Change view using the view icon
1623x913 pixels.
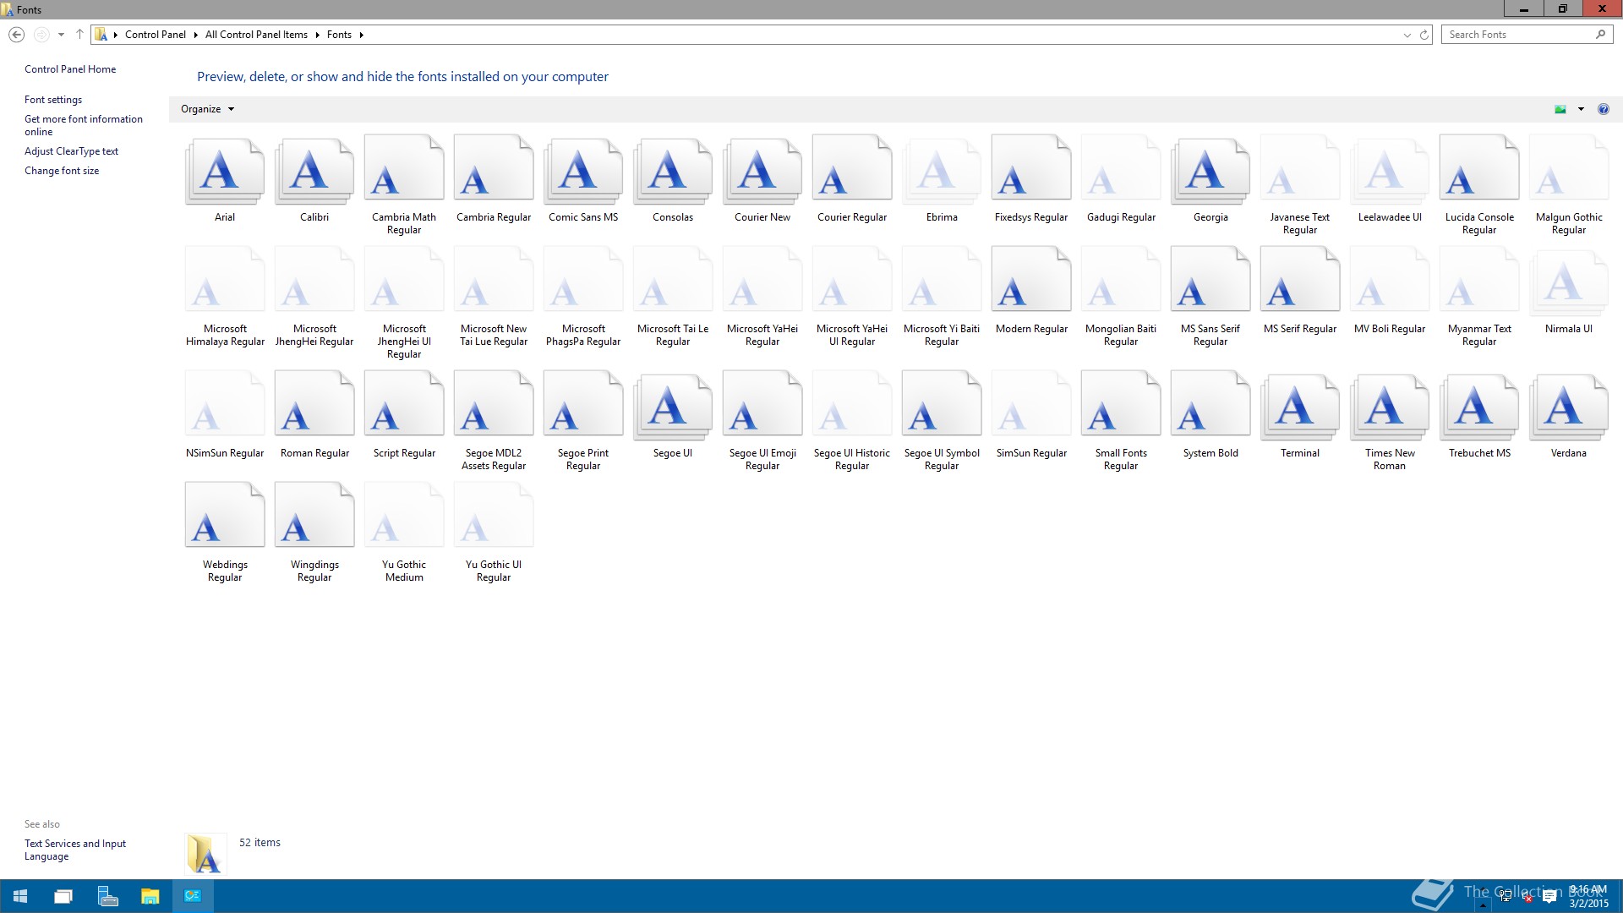tap(1560, 109)
